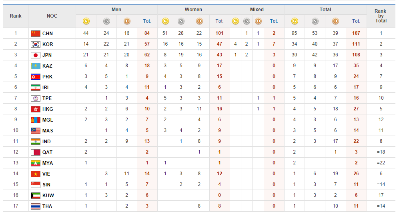
Task: Click the Mixed gold medal icon
Action: [x=235, y=21]
